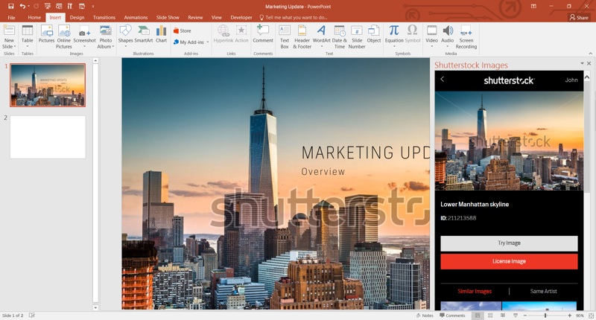Open the Same Artist tab
Viewport: 596px width, 320px height.
[543, 292]
